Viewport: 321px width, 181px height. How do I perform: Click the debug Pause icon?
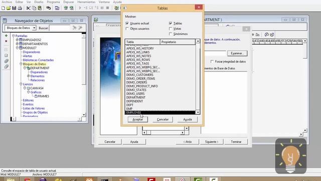102,8
